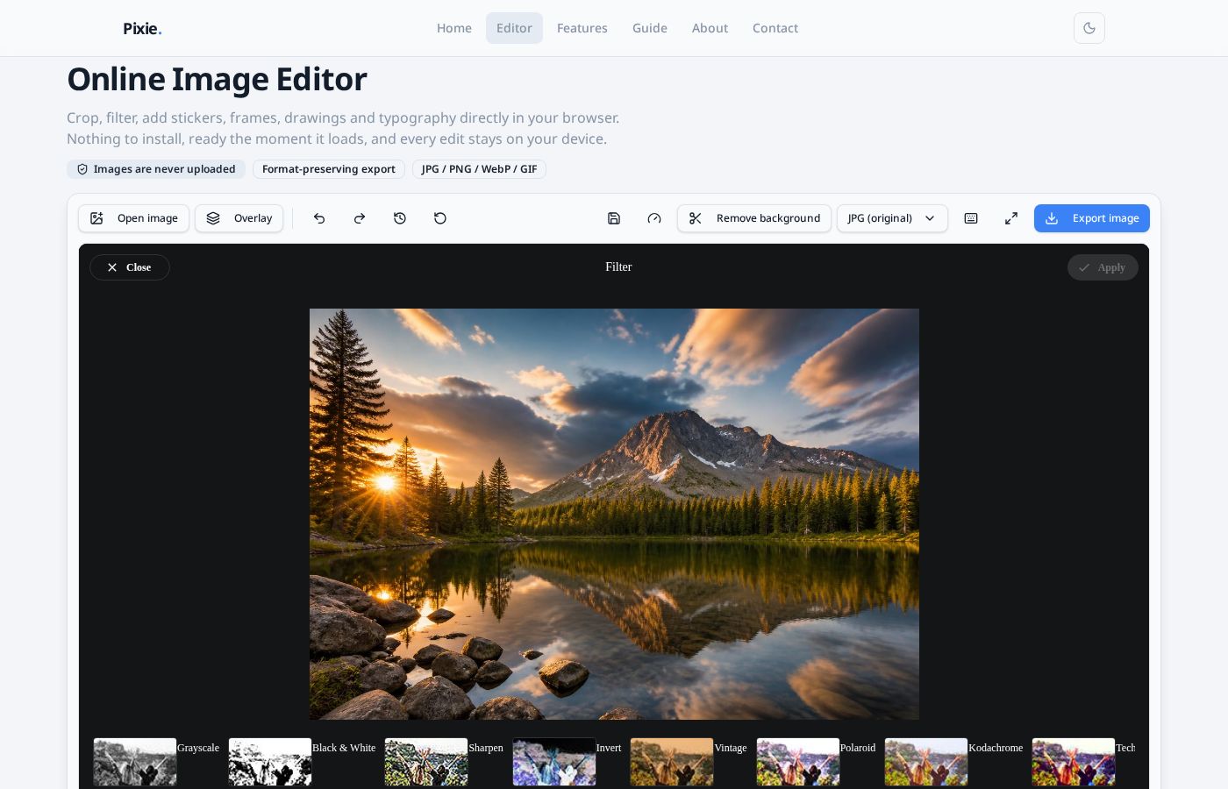Choose the Kodachrome filter thumbnail
The width and height of the screenshot is (1228, 789).
926,762
